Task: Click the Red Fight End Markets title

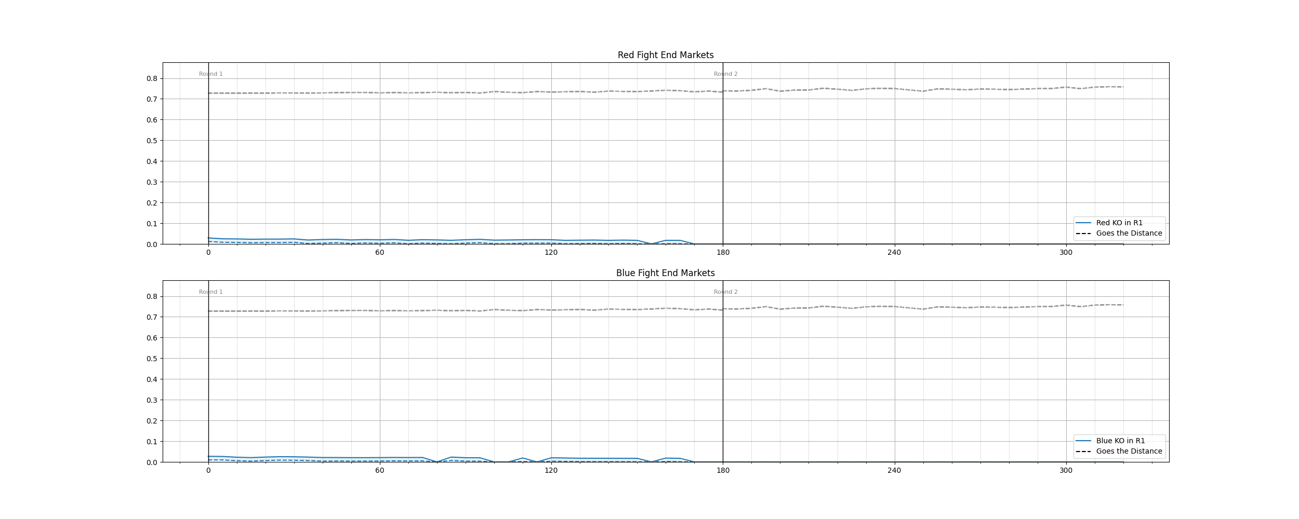Action: click(665, 55)
